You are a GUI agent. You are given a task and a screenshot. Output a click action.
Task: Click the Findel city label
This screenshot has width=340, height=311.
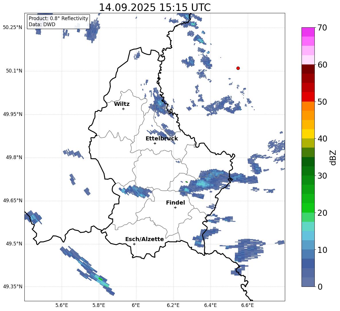coord(175,203)
